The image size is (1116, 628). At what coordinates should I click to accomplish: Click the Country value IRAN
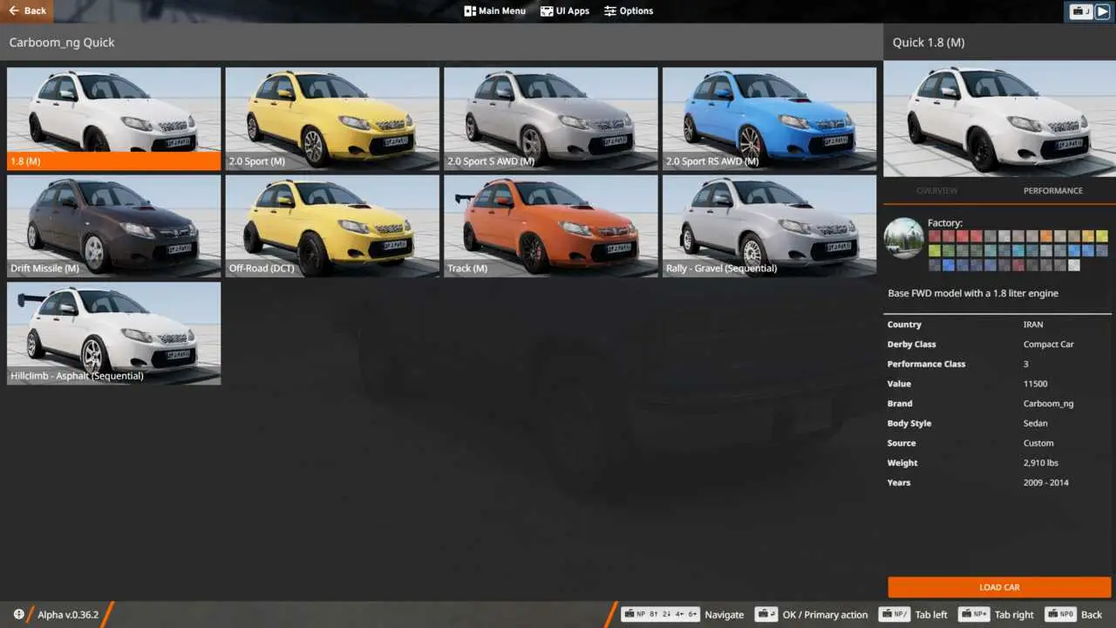(x=1033, y=324)
